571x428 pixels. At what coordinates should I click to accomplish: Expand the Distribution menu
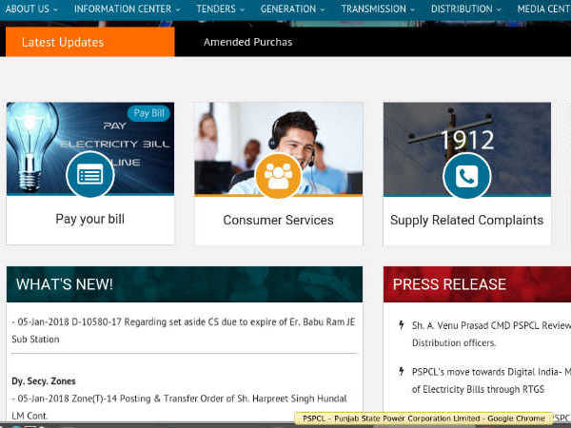point(465,9)
